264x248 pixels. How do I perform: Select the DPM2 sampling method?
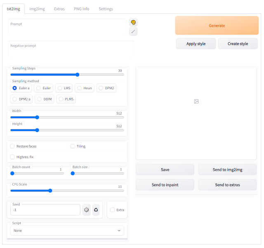click(x=106, y=88)
